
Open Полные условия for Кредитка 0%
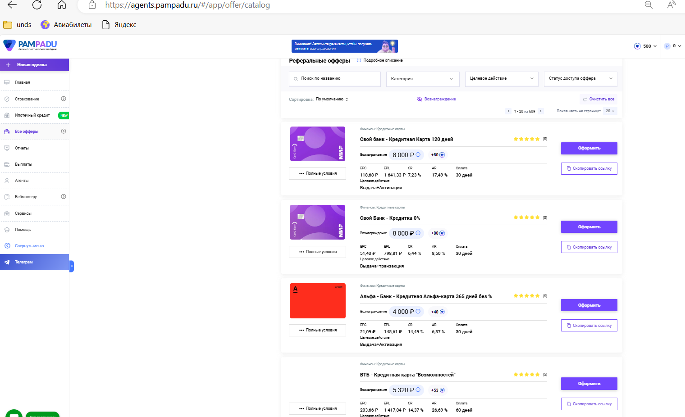point(318,252)
